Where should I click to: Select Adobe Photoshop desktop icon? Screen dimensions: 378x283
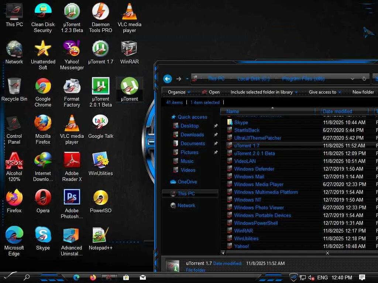pyautogui.click(x=72, y=204)
